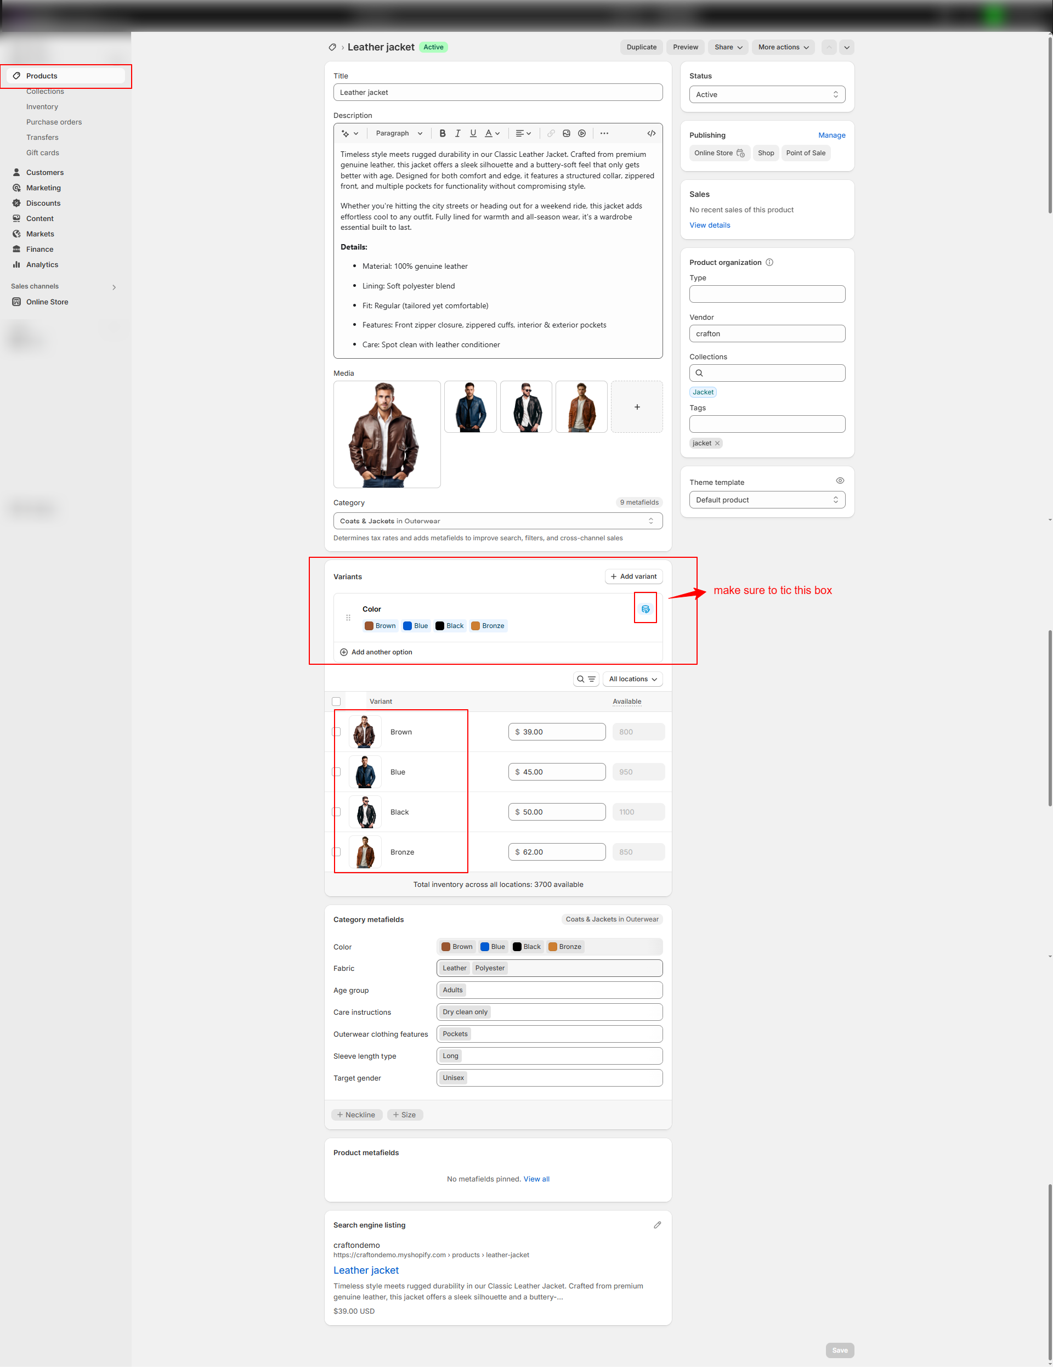
Task: Follow the View details sales link
Action: [x=709, y=225]
